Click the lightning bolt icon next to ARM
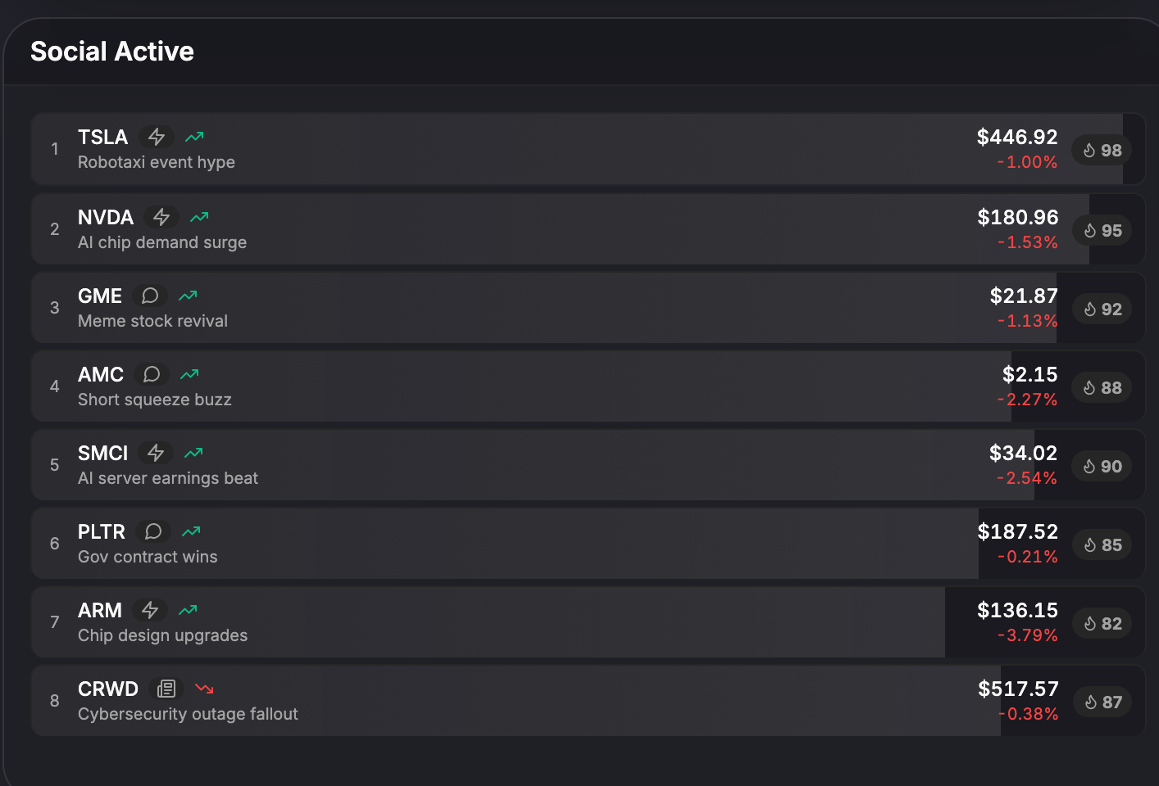This screenshot has width=1159, height=786. pyautogui.click(x=150, y=610)
